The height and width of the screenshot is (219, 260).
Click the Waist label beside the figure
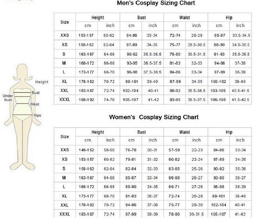(x=35, y=104)
